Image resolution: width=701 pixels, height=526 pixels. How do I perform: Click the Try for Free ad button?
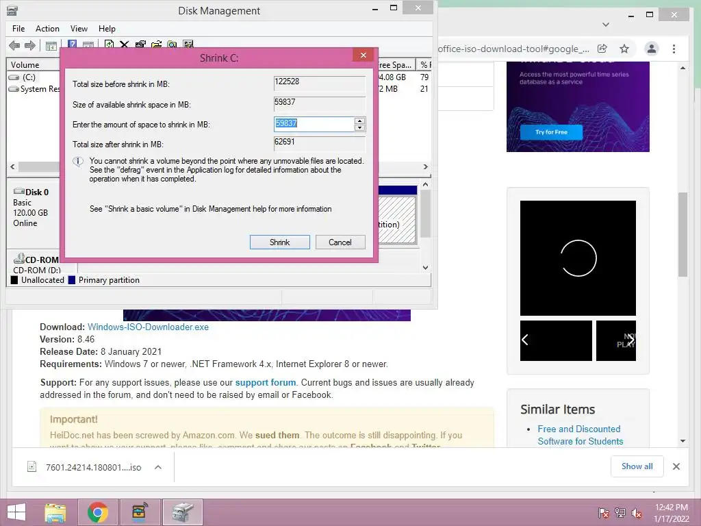click(551, 132)
